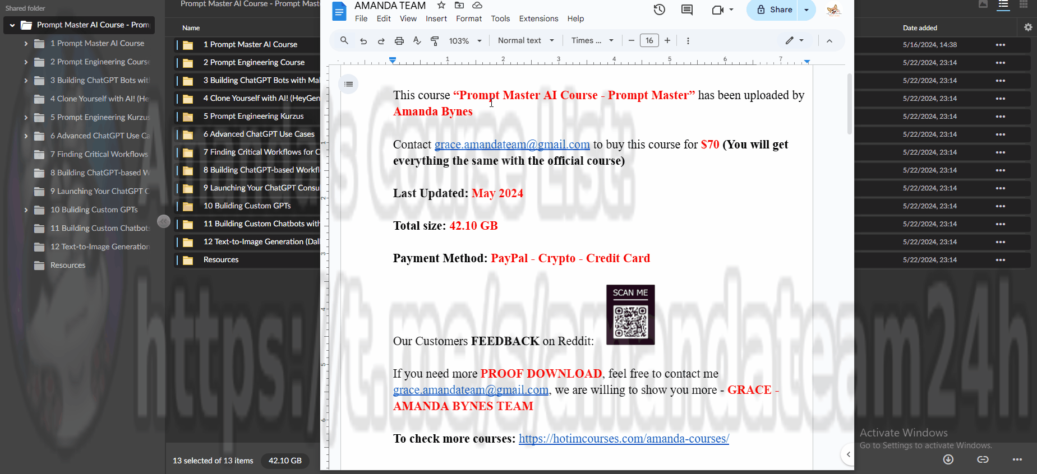Image resolution: width=1037 pixels, height=474 pixels.
Task: Show the document outline icon
Action: (x=349, y=84)
